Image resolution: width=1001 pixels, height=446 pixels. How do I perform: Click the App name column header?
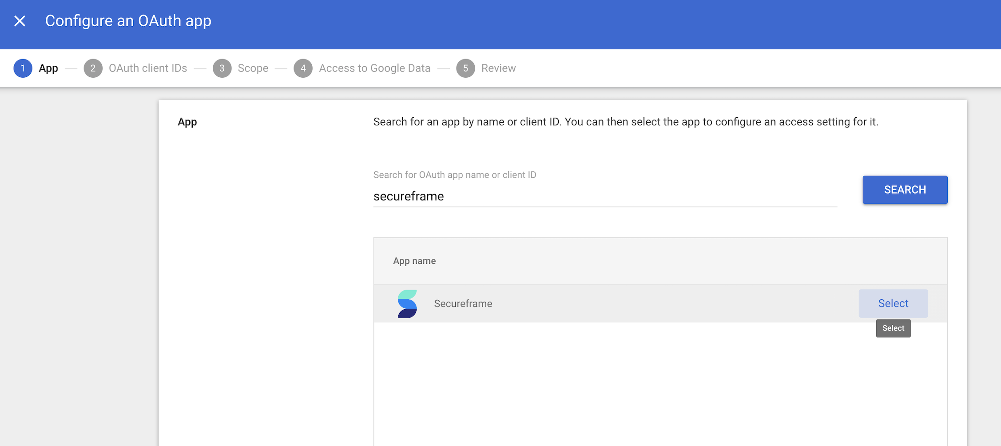pyautogui.click(x=414, y=261)
